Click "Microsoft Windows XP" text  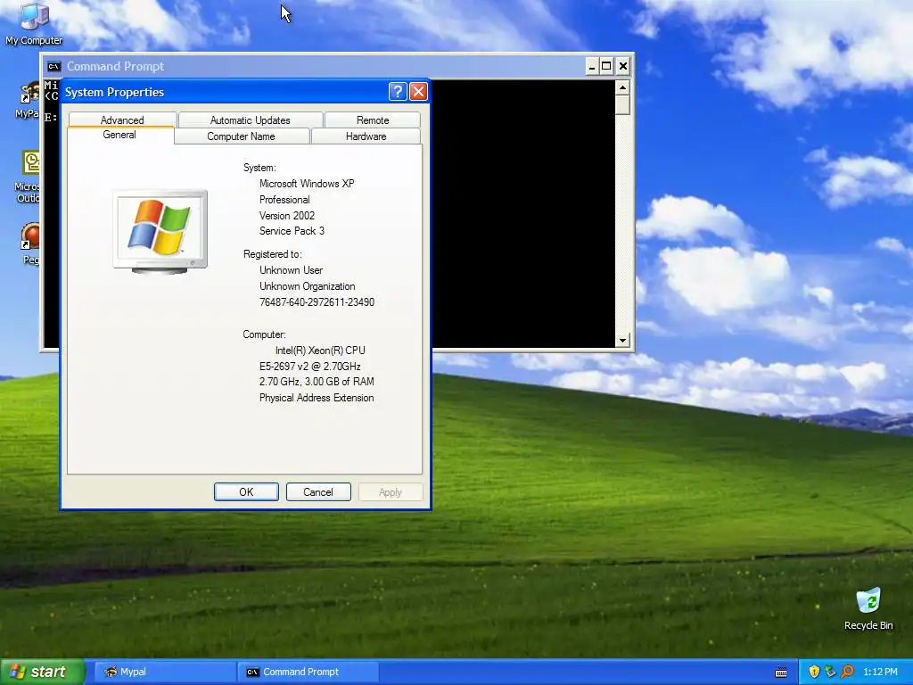tap(307, 184)
